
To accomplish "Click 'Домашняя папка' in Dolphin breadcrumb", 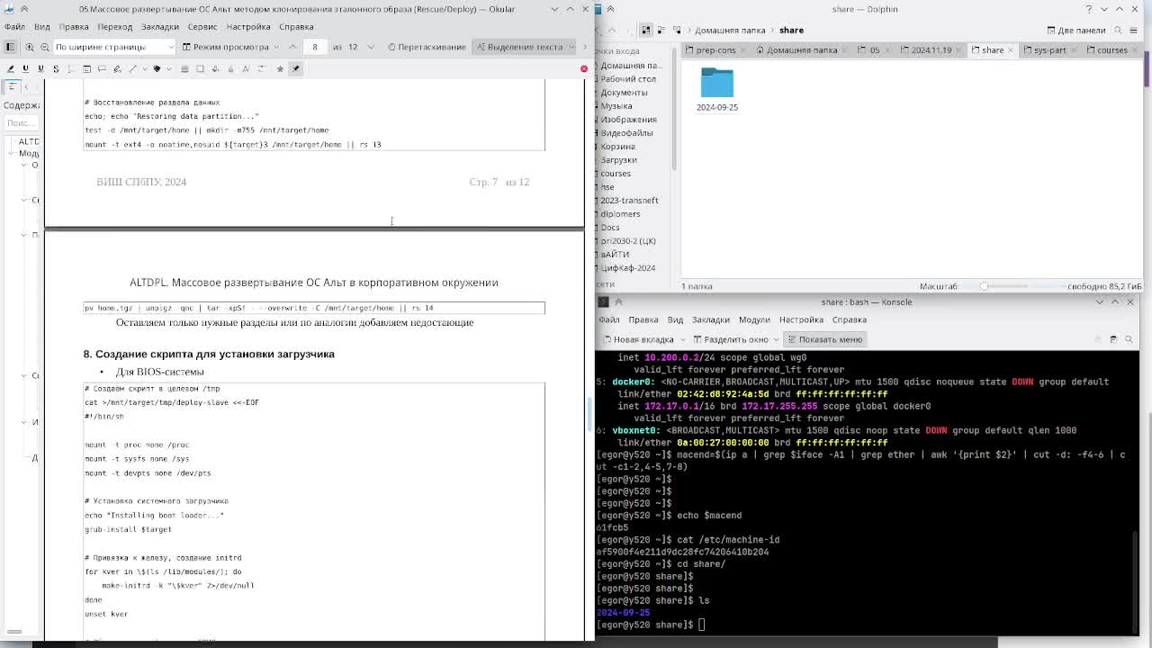I will point(730,30).
